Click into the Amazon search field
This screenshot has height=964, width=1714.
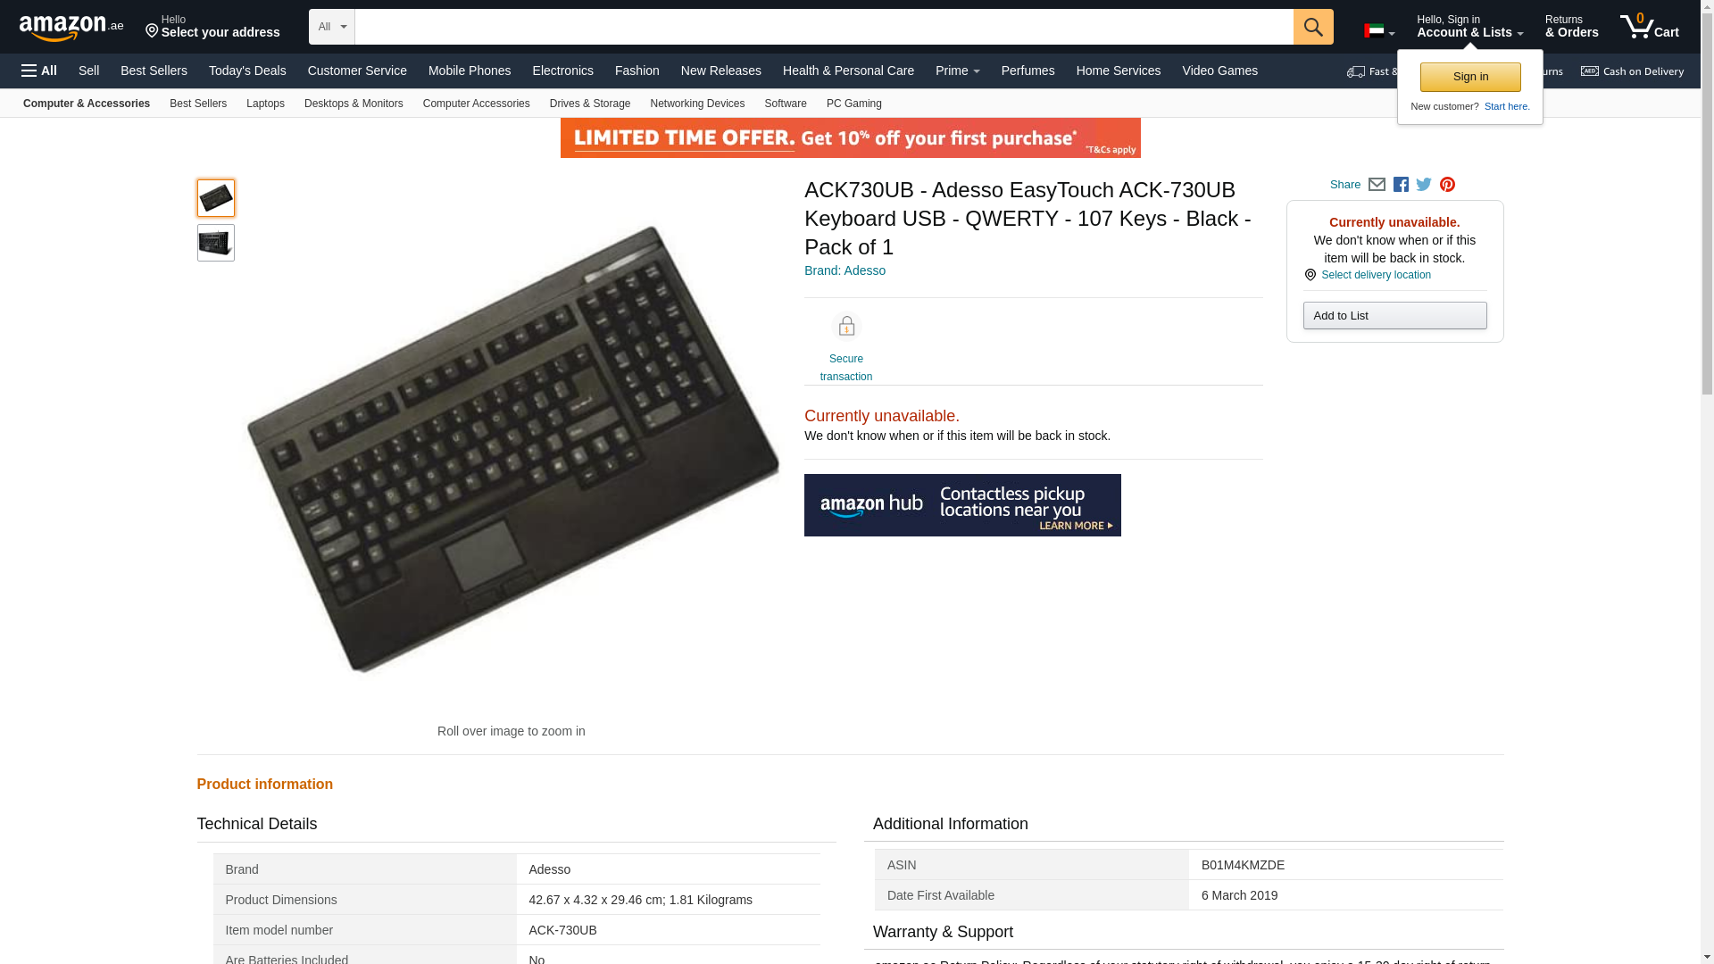click(823, 27)
